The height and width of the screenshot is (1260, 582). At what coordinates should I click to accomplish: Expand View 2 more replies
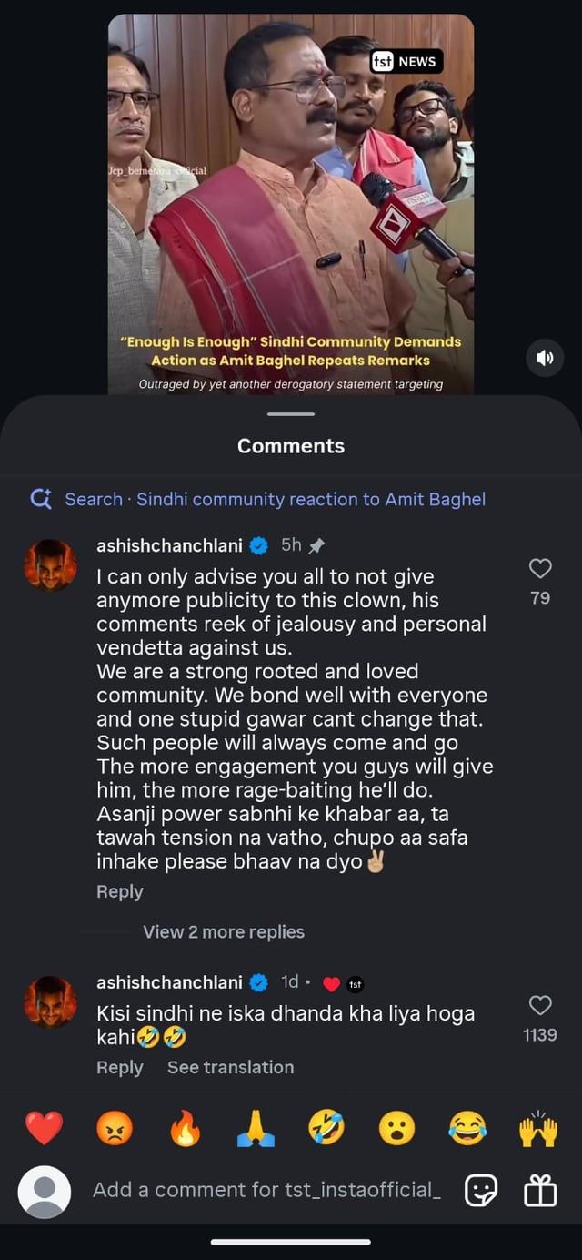224,931
